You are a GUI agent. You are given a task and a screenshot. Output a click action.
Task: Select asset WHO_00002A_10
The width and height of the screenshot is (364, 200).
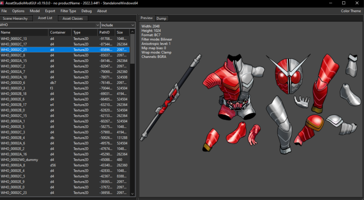coord(65,77)
